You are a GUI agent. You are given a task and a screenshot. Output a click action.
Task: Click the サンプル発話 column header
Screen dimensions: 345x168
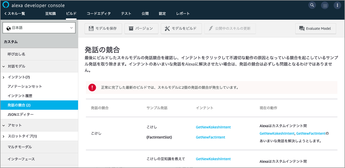coord(157,108)
